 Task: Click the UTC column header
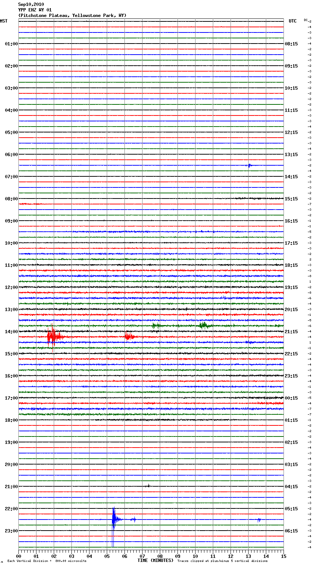tap(292, 21)
